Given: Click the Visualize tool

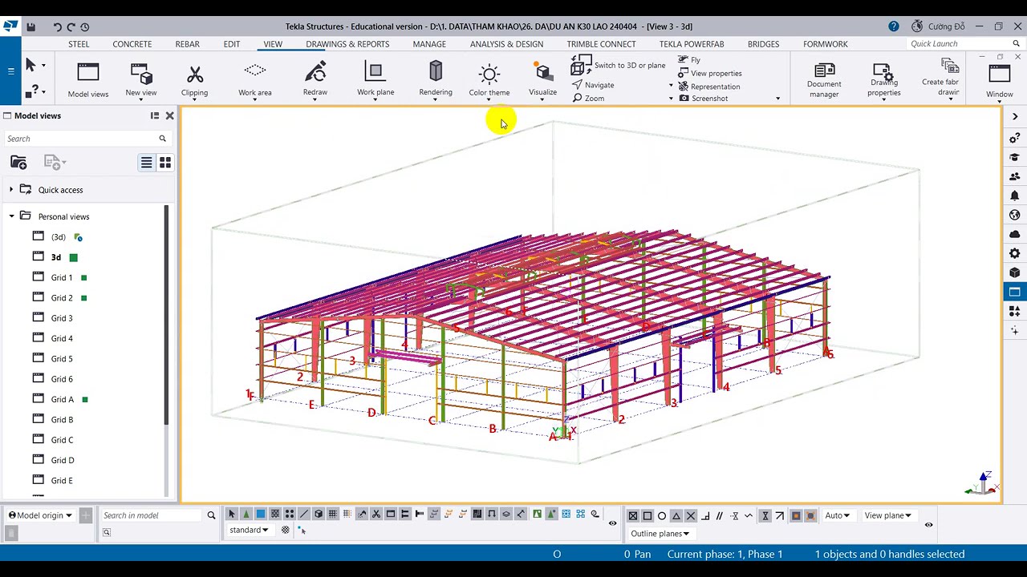Looking at the screenshot, I should pos(543,80).
